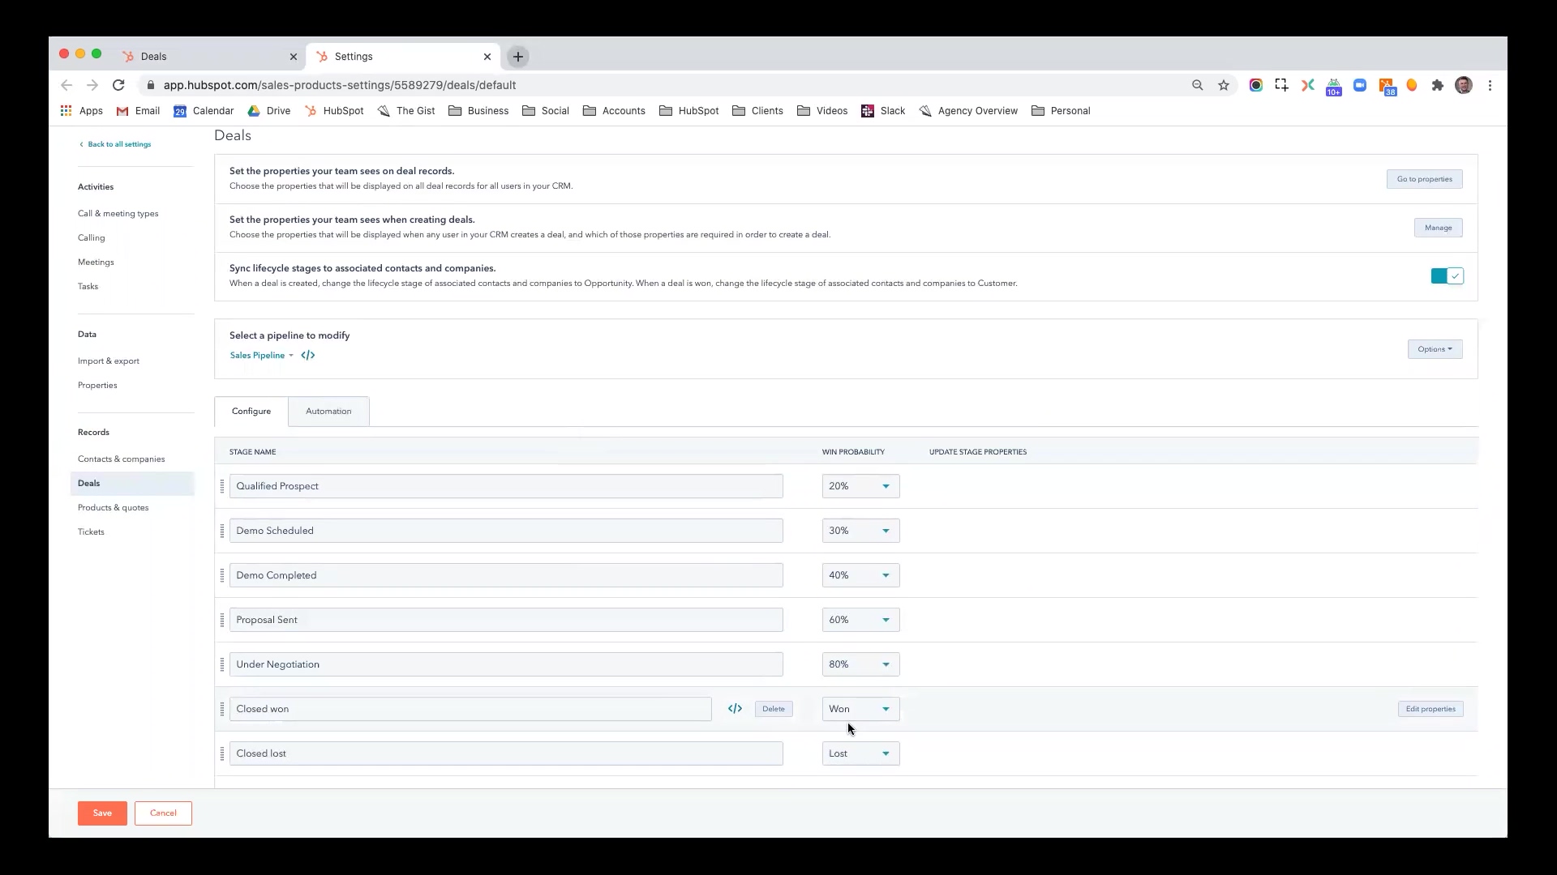Image resolution: width=1557 pixels, height=875 pixels.
Task: Click the drag handle icon for Demo Completed
Action: (222, 574)
